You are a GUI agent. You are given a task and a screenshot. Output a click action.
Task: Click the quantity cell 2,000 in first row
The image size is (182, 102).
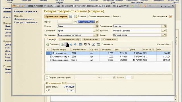coord(107,53)
